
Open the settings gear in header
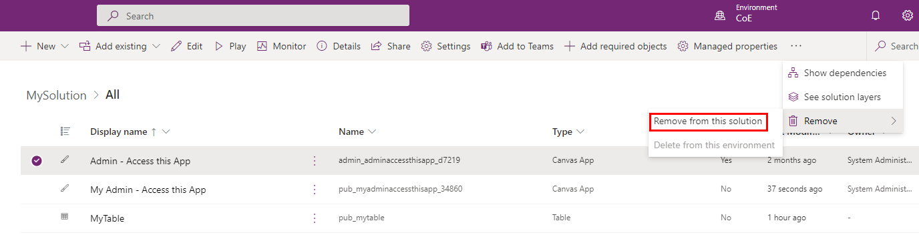click(x=907, y=15)
